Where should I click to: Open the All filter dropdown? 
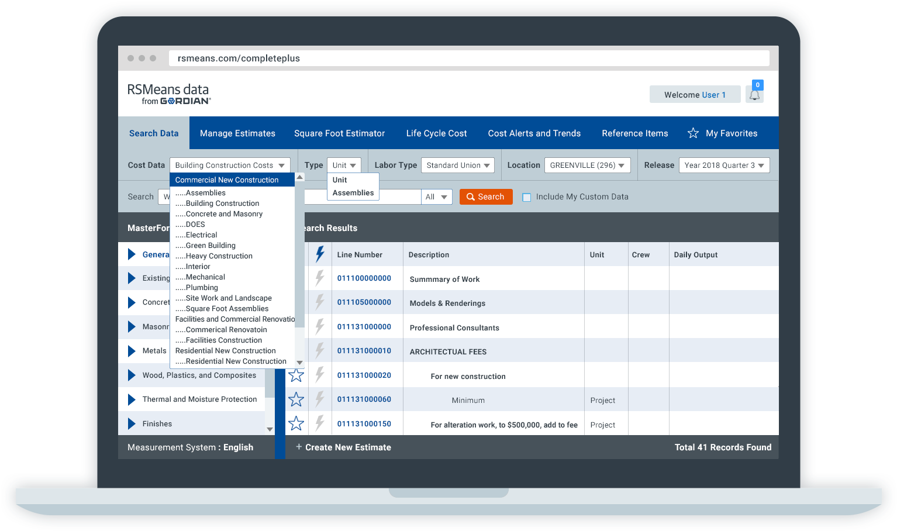[x=437, y=197]
